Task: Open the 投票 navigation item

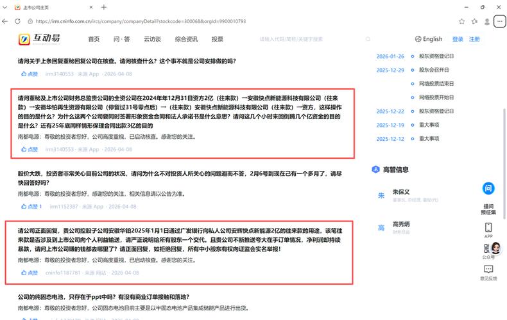Action: pos(218,39)
